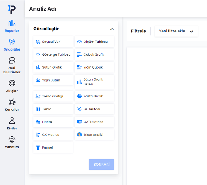Viewport: 207px width, 185px height.
Task: Click the Analiz Adı title field
Action: (x=43, y=9)
